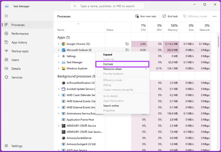
Task: Click the Microsoft Outlook app icon
Action: pyautogui.click(x=64, y=50)
